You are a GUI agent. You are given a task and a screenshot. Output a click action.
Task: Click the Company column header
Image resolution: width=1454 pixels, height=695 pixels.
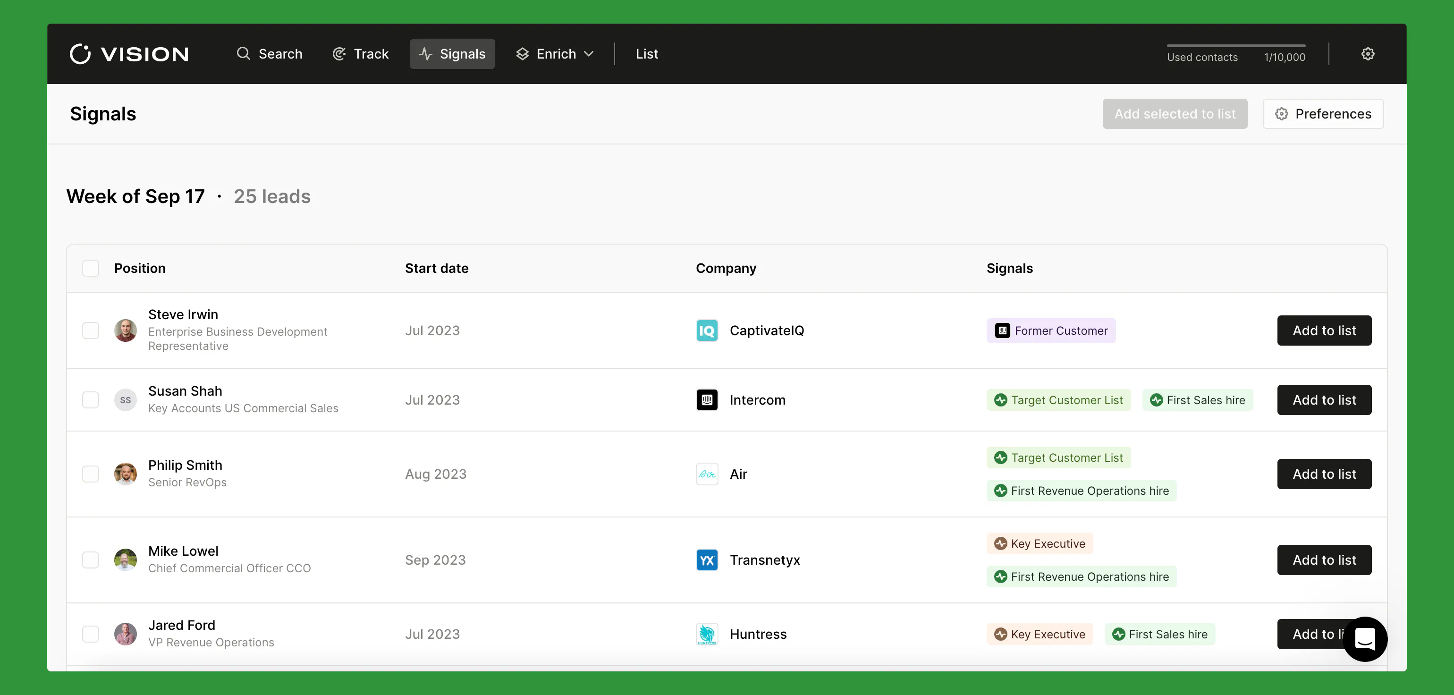(x=726, y=268)
